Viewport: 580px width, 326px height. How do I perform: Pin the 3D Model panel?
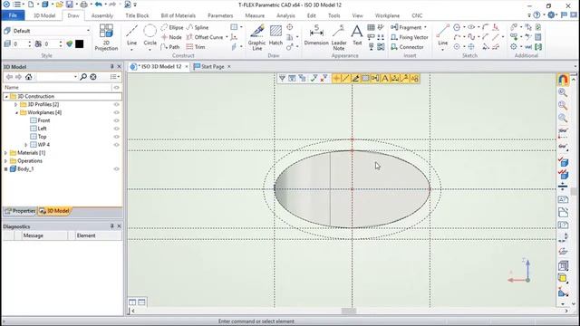click(x=111, y=66)
